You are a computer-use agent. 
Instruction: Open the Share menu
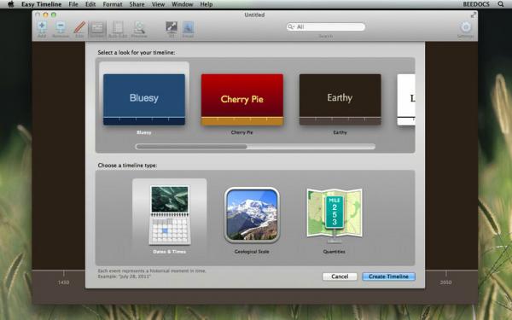click(x=137, y=4)
